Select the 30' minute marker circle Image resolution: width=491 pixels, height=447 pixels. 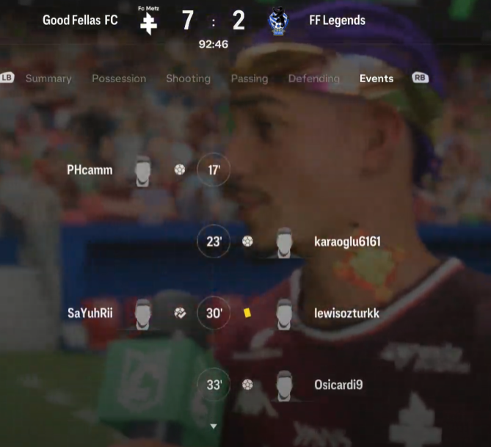point(214,313)
